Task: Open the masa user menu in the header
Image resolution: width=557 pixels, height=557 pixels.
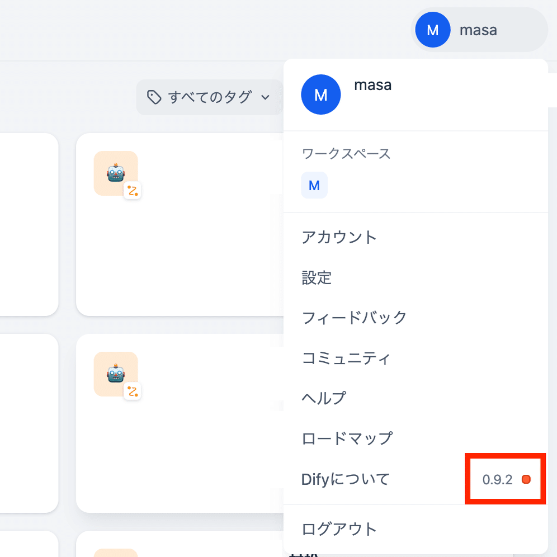Action: tap(479, 30)
